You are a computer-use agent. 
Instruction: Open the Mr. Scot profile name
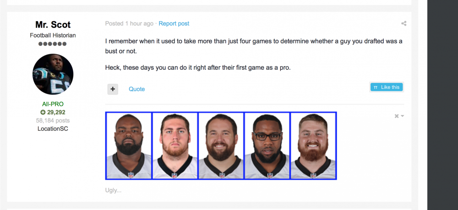pyautogui.click(x=53, y=25)
